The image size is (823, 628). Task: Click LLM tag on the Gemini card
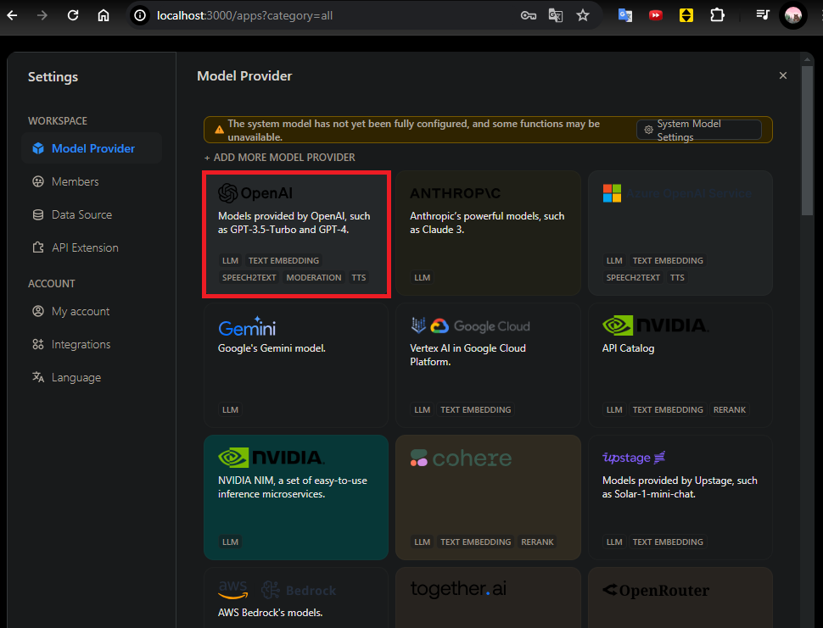point(230,409)
